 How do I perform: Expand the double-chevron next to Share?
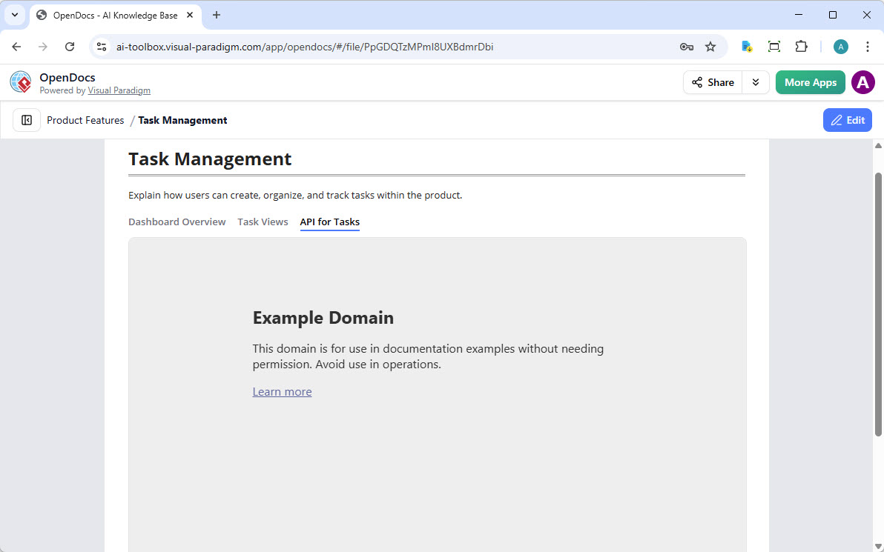[x=756, y=82]
